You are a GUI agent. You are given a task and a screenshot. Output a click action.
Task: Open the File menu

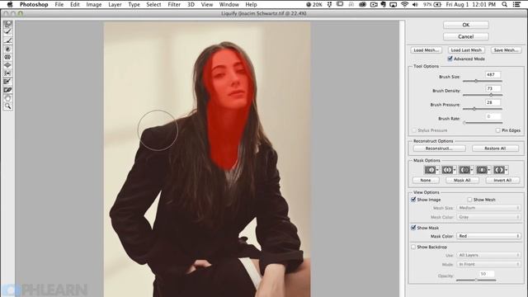(x=59, y=4)
